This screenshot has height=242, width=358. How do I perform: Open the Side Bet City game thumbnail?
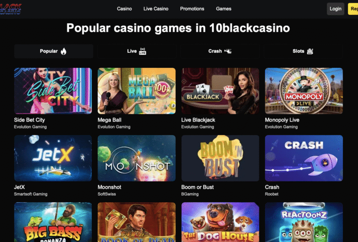[53, 91]
